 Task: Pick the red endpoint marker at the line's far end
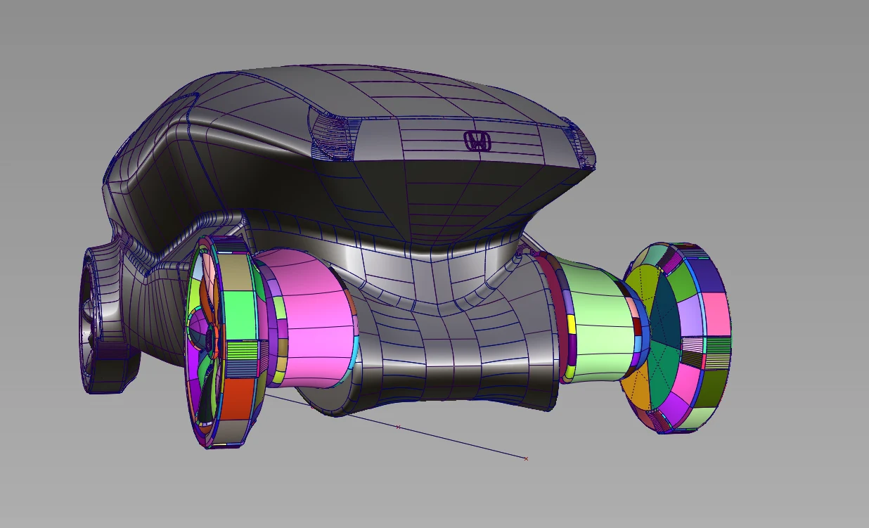[x=526, y=458]
